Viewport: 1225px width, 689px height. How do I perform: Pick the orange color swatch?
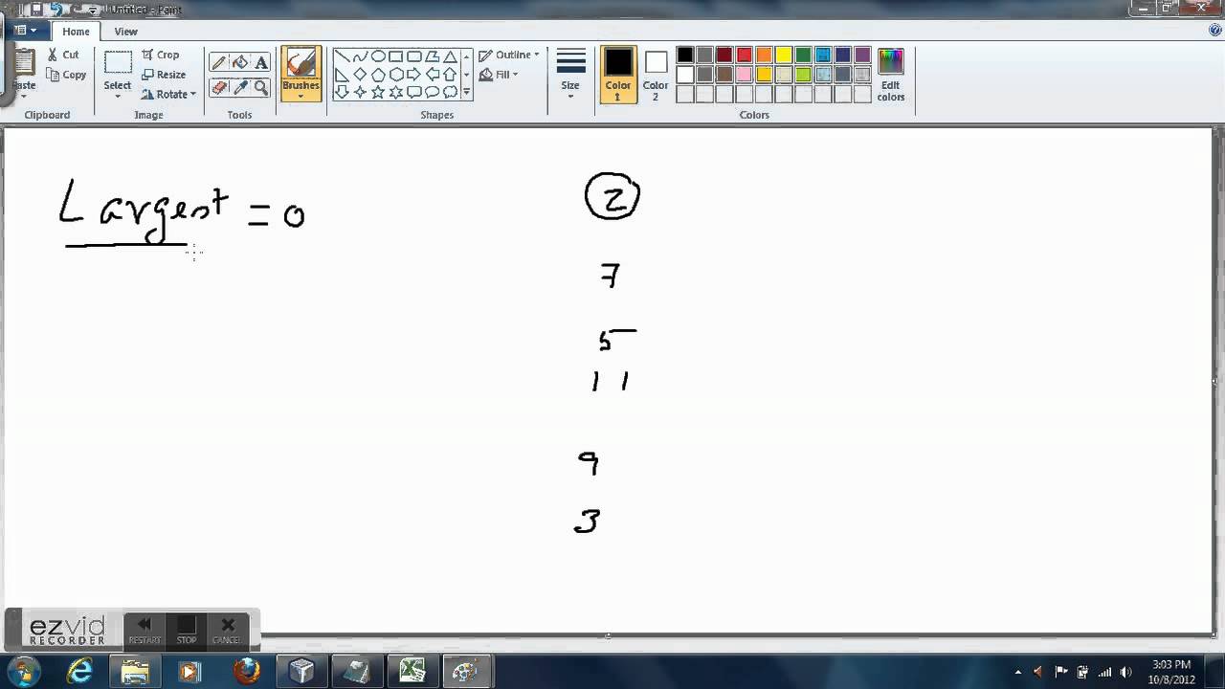pos(764,55)
